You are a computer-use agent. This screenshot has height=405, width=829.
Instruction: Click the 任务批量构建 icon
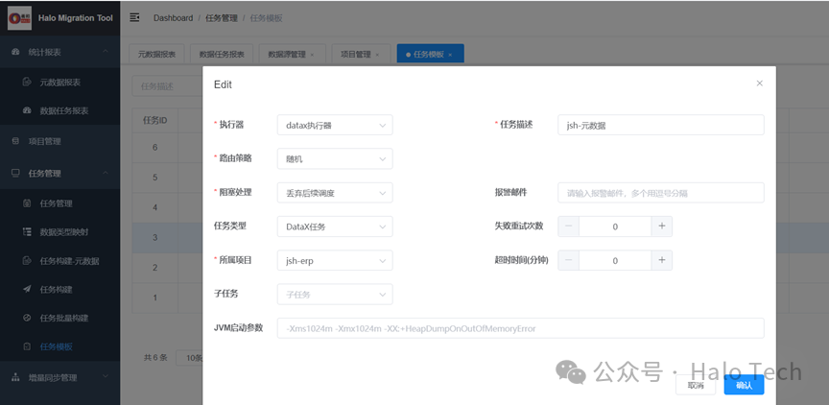click(28, 318)
